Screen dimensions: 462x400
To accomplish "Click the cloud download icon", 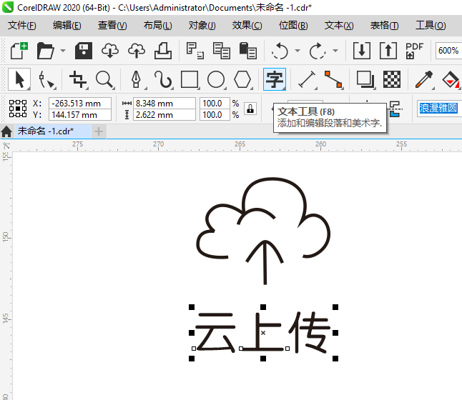I will pyautogui.click(x=110, y=51).
